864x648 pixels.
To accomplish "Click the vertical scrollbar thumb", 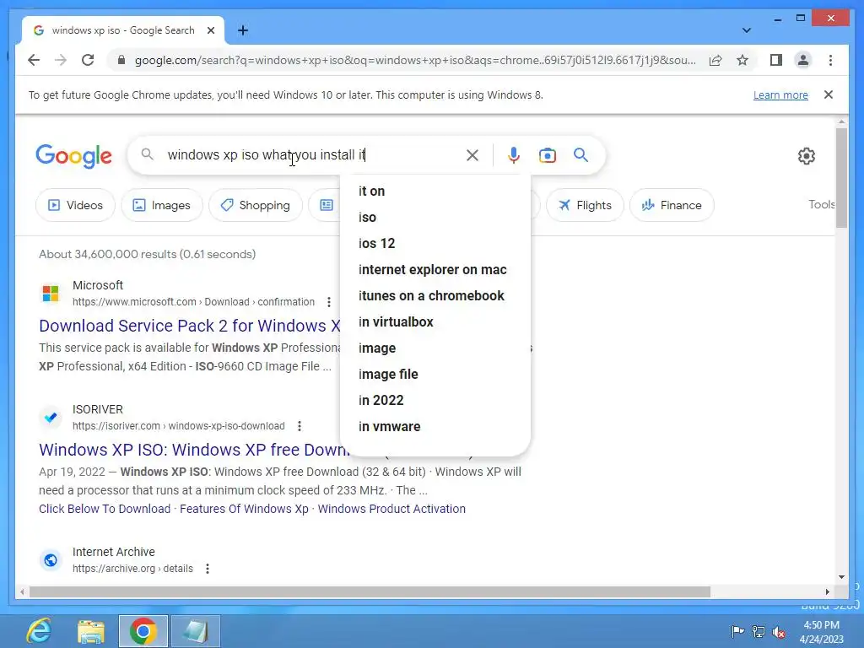I will 841,177.
